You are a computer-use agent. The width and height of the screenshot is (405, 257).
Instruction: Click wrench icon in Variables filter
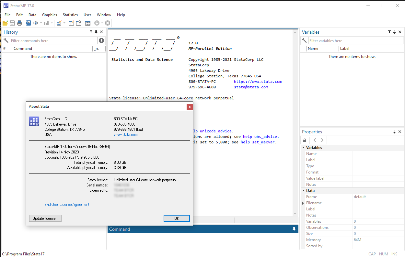[304, 40]
